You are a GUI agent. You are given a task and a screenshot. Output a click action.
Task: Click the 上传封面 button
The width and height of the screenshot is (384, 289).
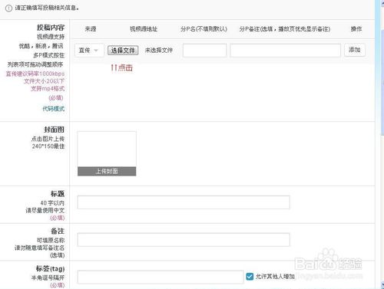107,171
